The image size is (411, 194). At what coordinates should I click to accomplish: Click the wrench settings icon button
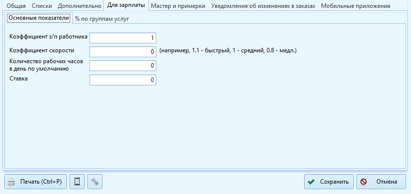click(95, 182)
